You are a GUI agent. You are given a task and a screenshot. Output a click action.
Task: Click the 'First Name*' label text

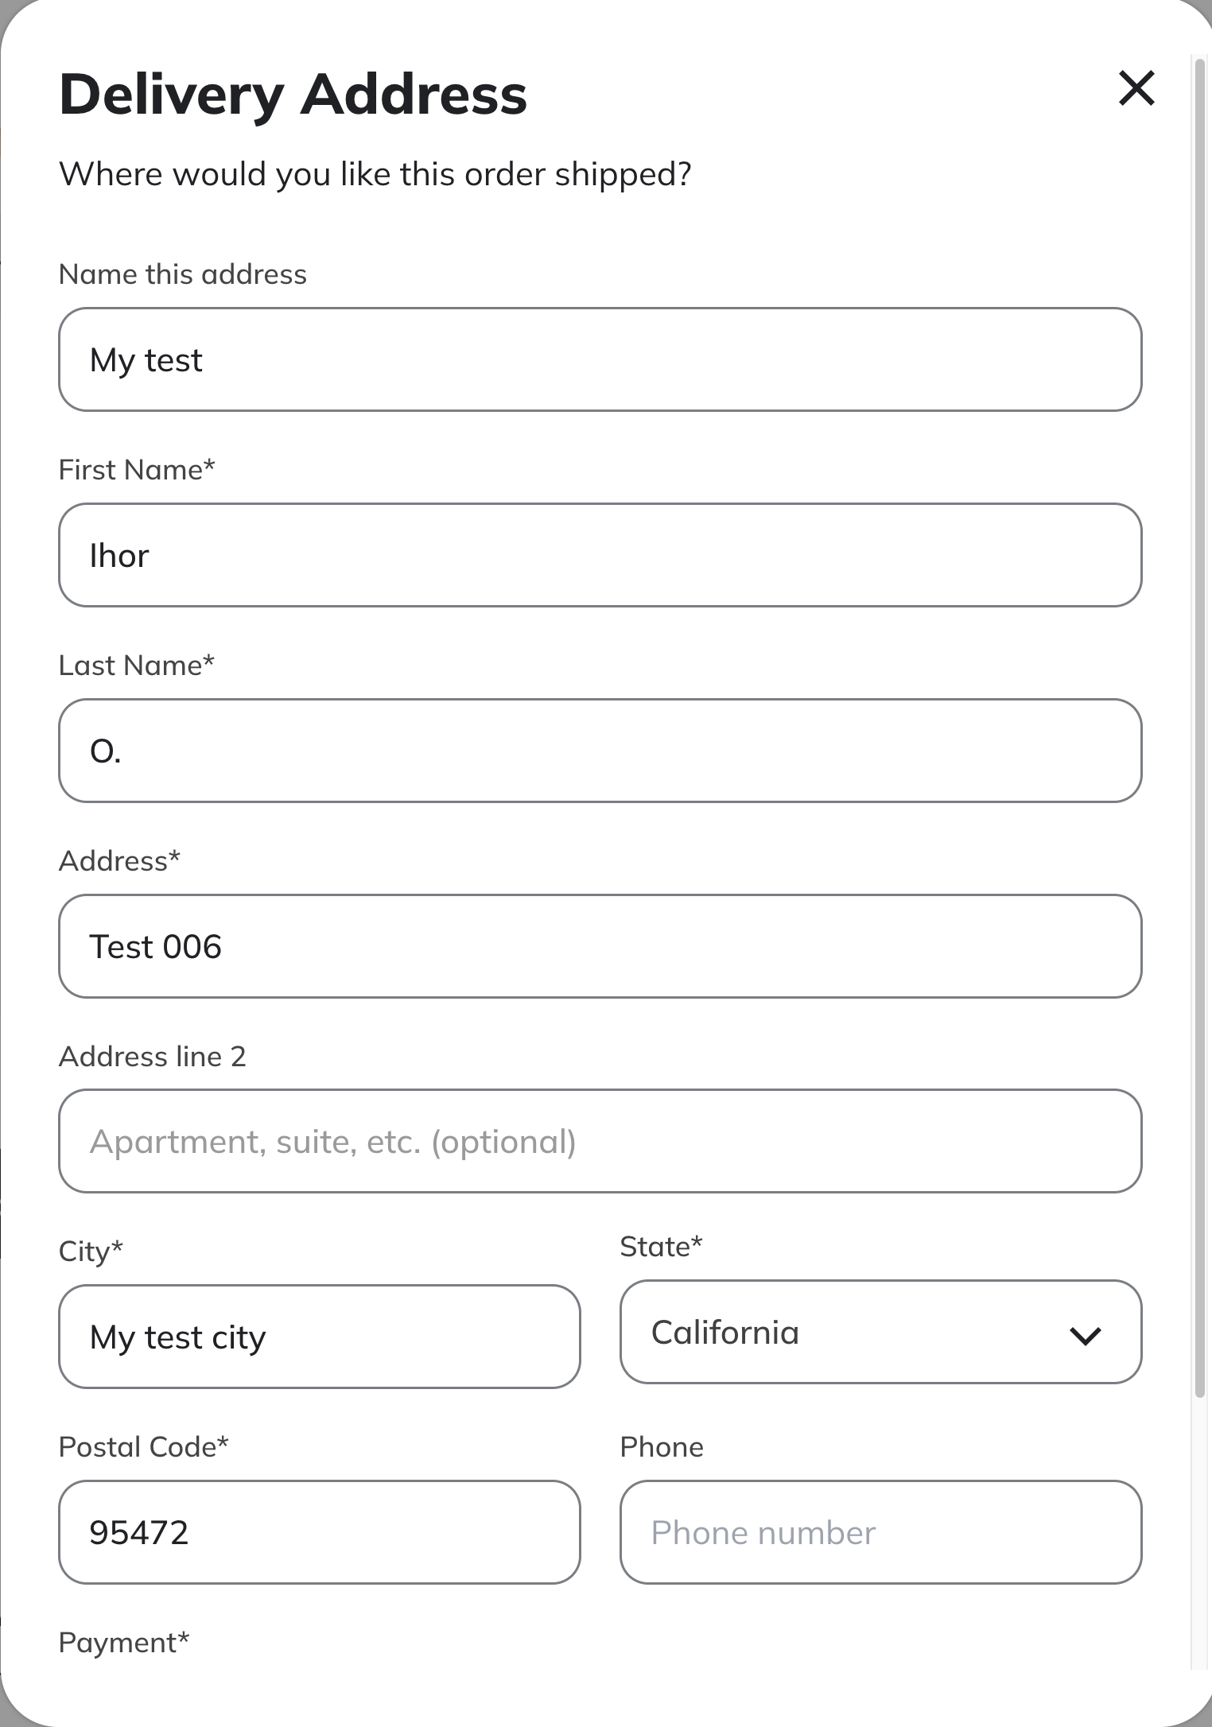(137, 470)
